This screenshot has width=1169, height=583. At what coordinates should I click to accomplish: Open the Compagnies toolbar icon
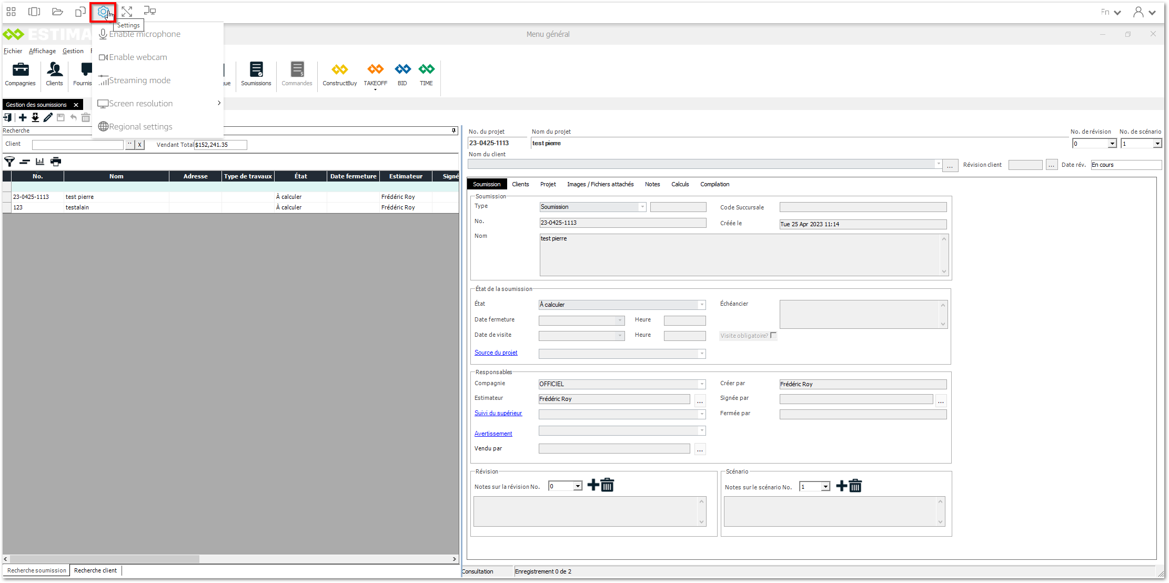20,74
